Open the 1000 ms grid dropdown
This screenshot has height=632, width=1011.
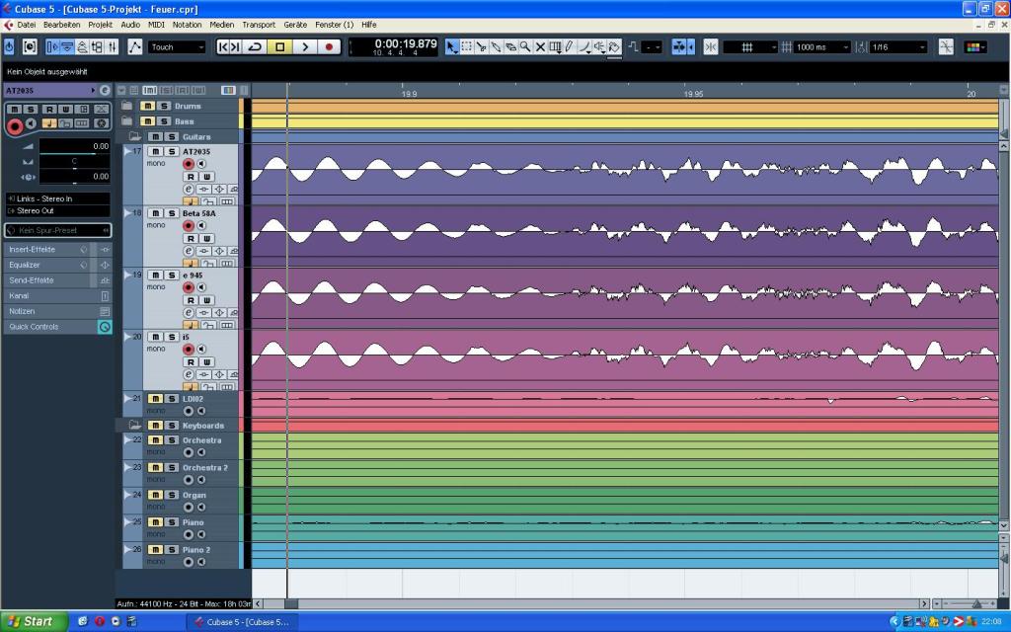tap(822, 47)
